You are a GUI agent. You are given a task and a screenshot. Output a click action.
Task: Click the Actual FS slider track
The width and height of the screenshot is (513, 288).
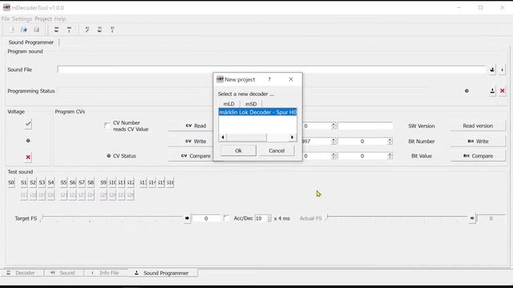tap(398, 217)
